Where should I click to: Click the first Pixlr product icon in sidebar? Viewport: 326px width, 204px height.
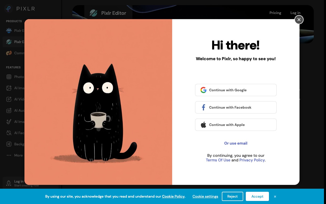tap(9, 31)
